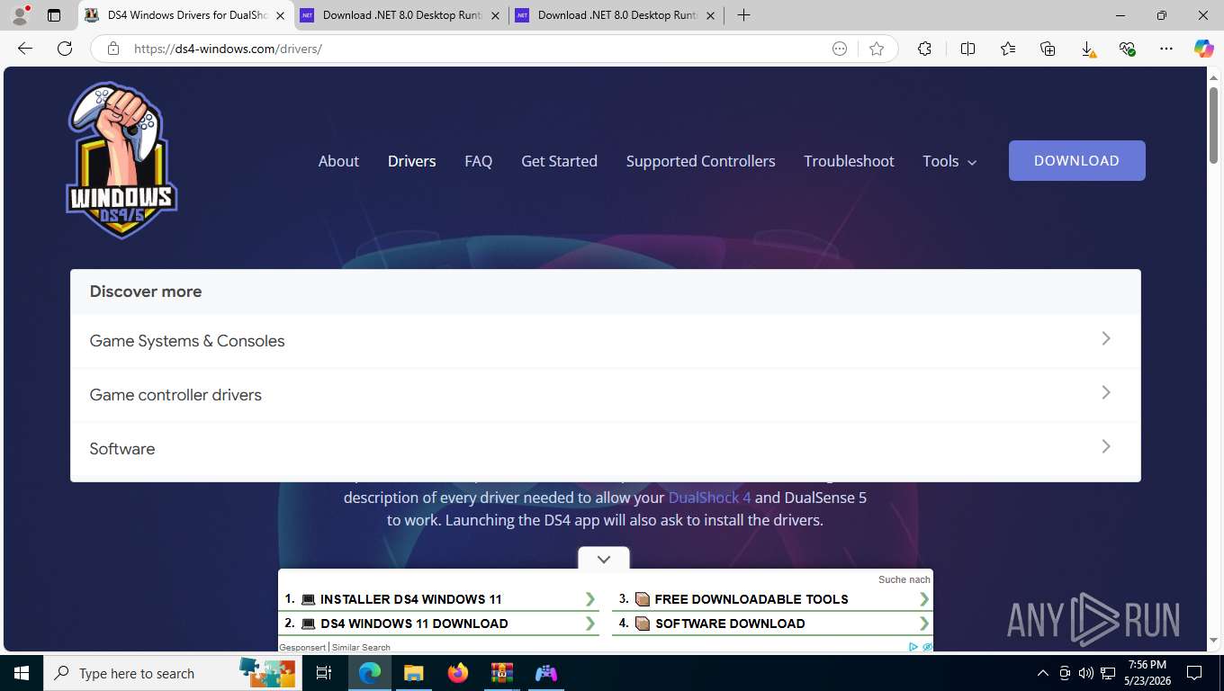Viewport: 1224px width, 691px height.
Task: Expand the Software row chevron
Action: [x=1106, y=447]
